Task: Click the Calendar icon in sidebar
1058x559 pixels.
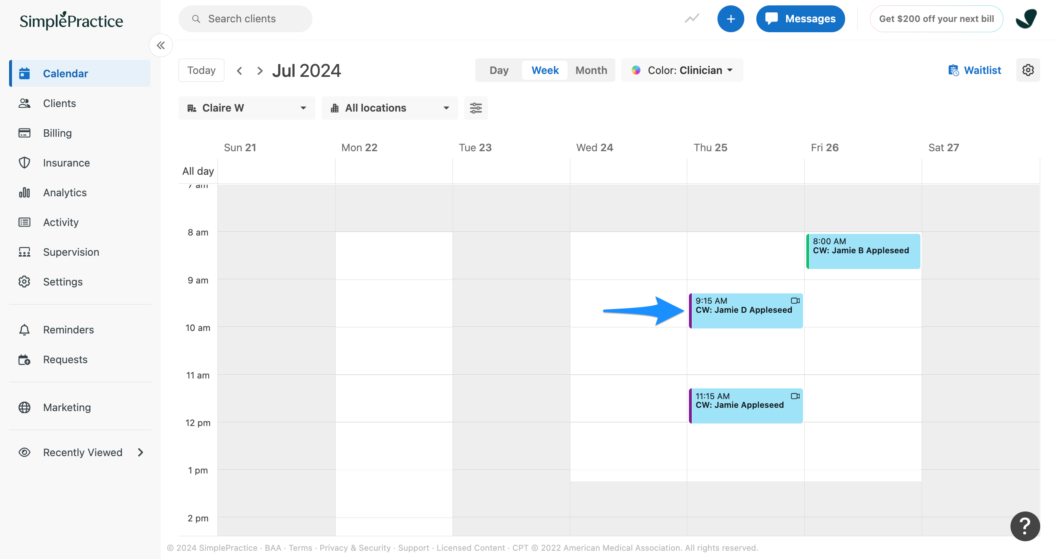Action: click(x=25, y=73)
